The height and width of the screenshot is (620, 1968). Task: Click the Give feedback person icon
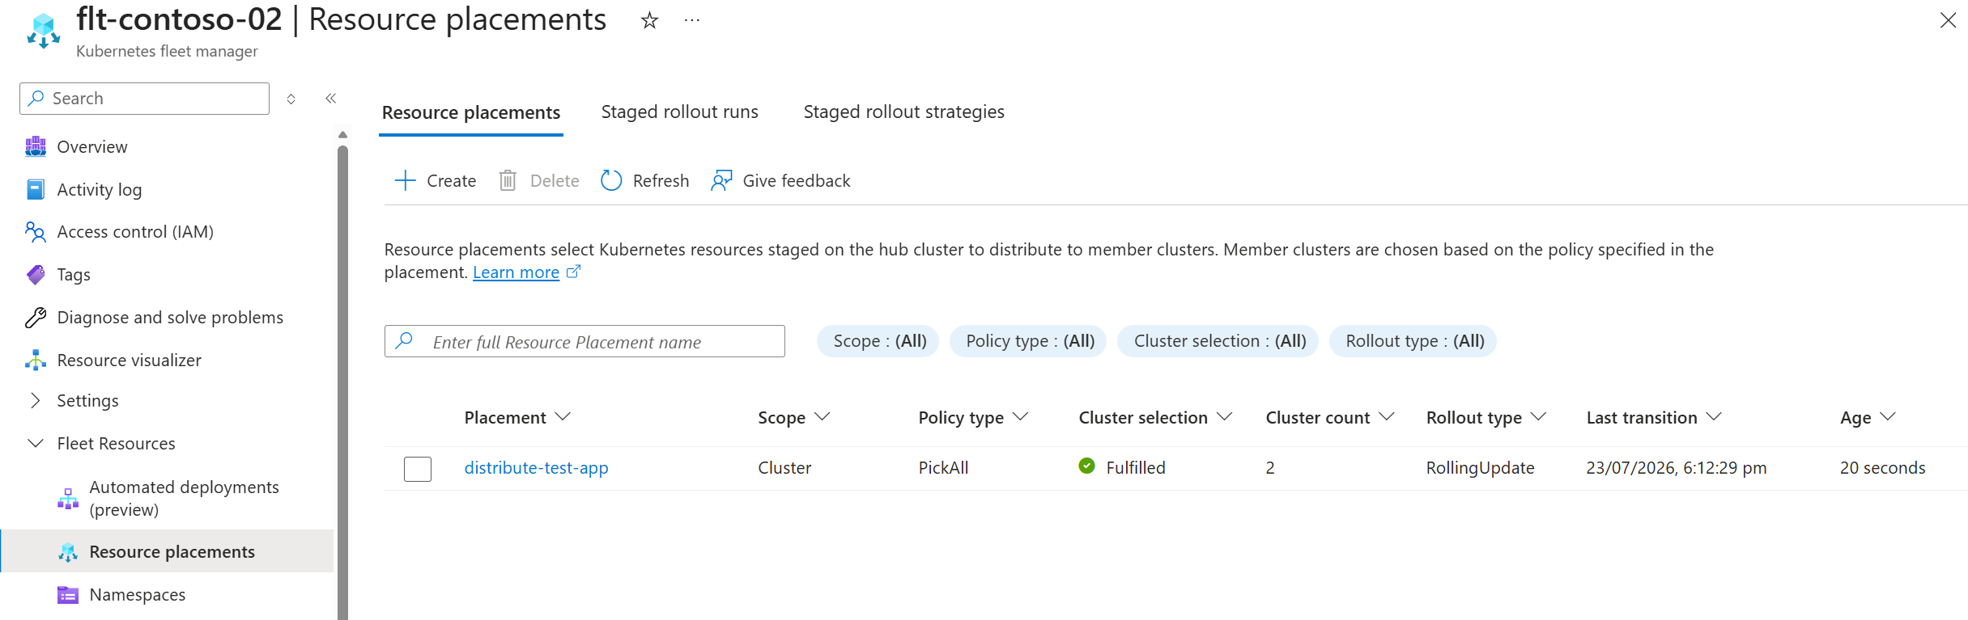click(721, 180)
